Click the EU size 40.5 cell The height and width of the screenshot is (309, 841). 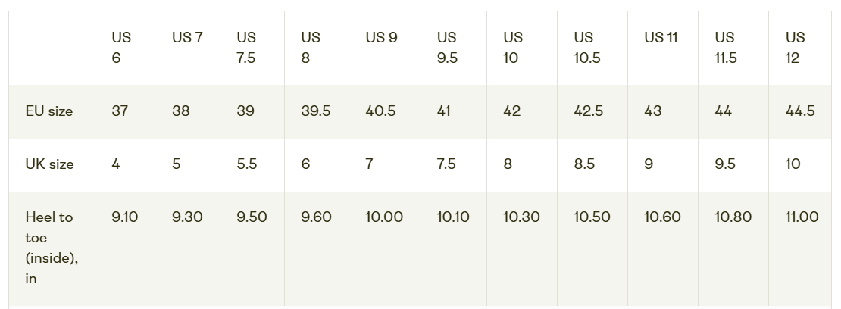coord(380,111)
